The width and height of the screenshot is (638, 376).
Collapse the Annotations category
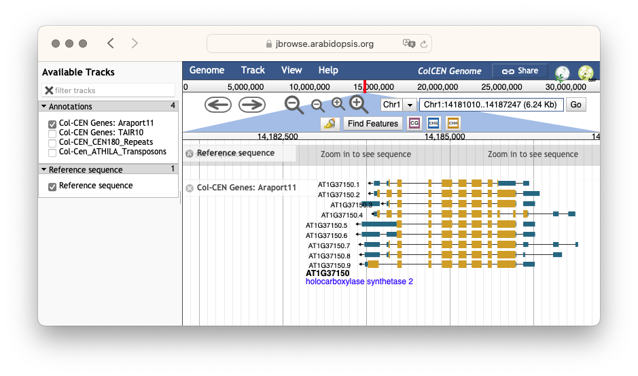tap(44, 106)
